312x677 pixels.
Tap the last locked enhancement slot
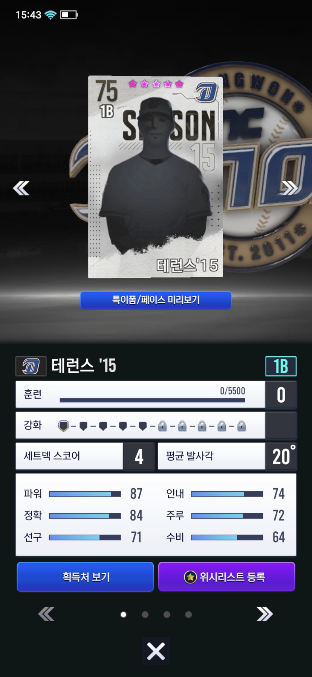coord(242,426)
